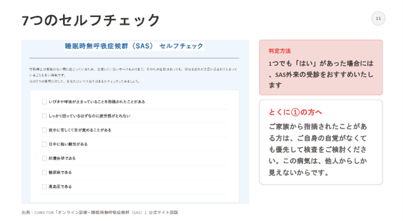Viewport: 403px width, 221px height.
Task: Click the とくに①の方へ heading
Action: 296,112
